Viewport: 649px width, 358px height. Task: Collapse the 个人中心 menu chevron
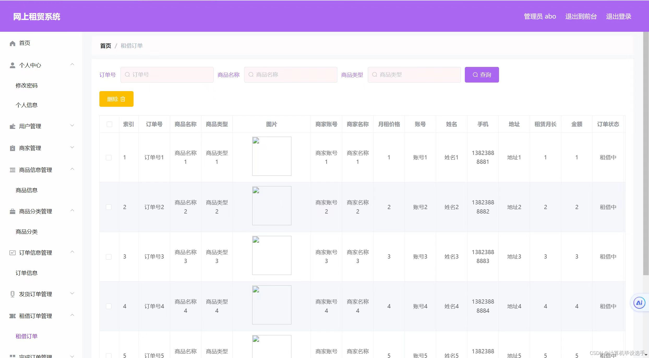click(x=72, y=64)
